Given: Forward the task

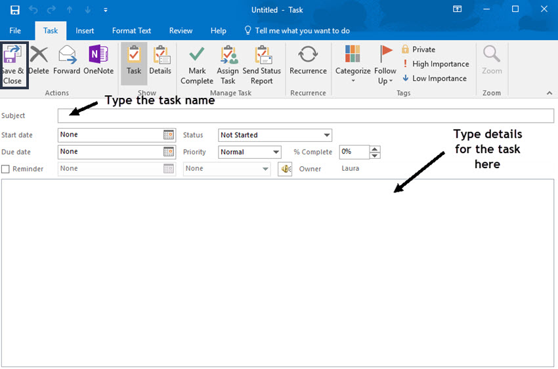Looking at the screenshot, I should tap(66, 60).
